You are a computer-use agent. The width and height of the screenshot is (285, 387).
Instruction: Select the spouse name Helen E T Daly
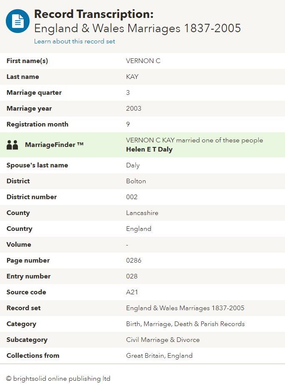coord(149,149)
